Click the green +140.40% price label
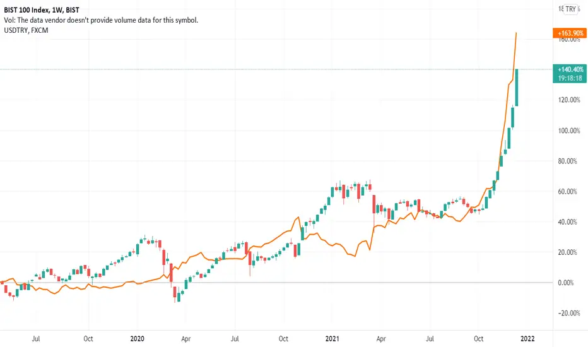The width and height of the screenshot is (588, 347). coord(570,69)
